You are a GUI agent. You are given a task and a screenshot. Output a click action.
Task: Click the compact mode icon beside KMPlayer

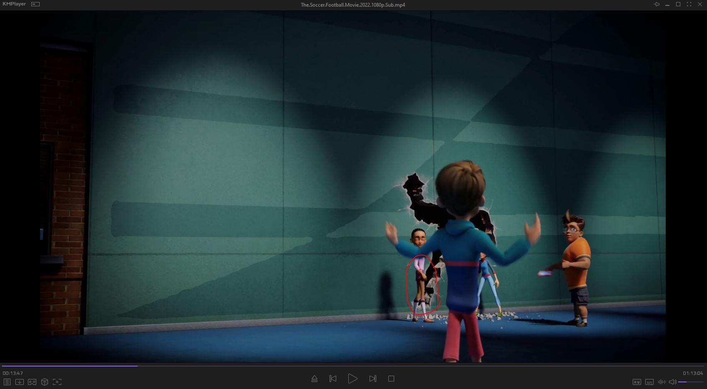(x=35, y=4)
